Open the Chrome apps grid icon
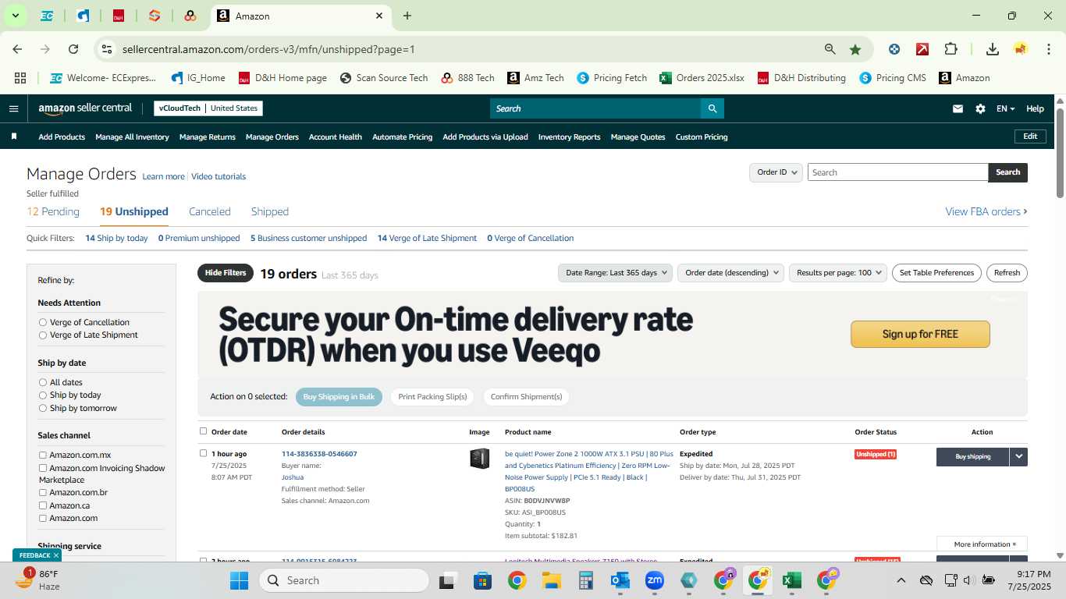The height and width of the screenshot is (599, 1066). click(20, 78)
